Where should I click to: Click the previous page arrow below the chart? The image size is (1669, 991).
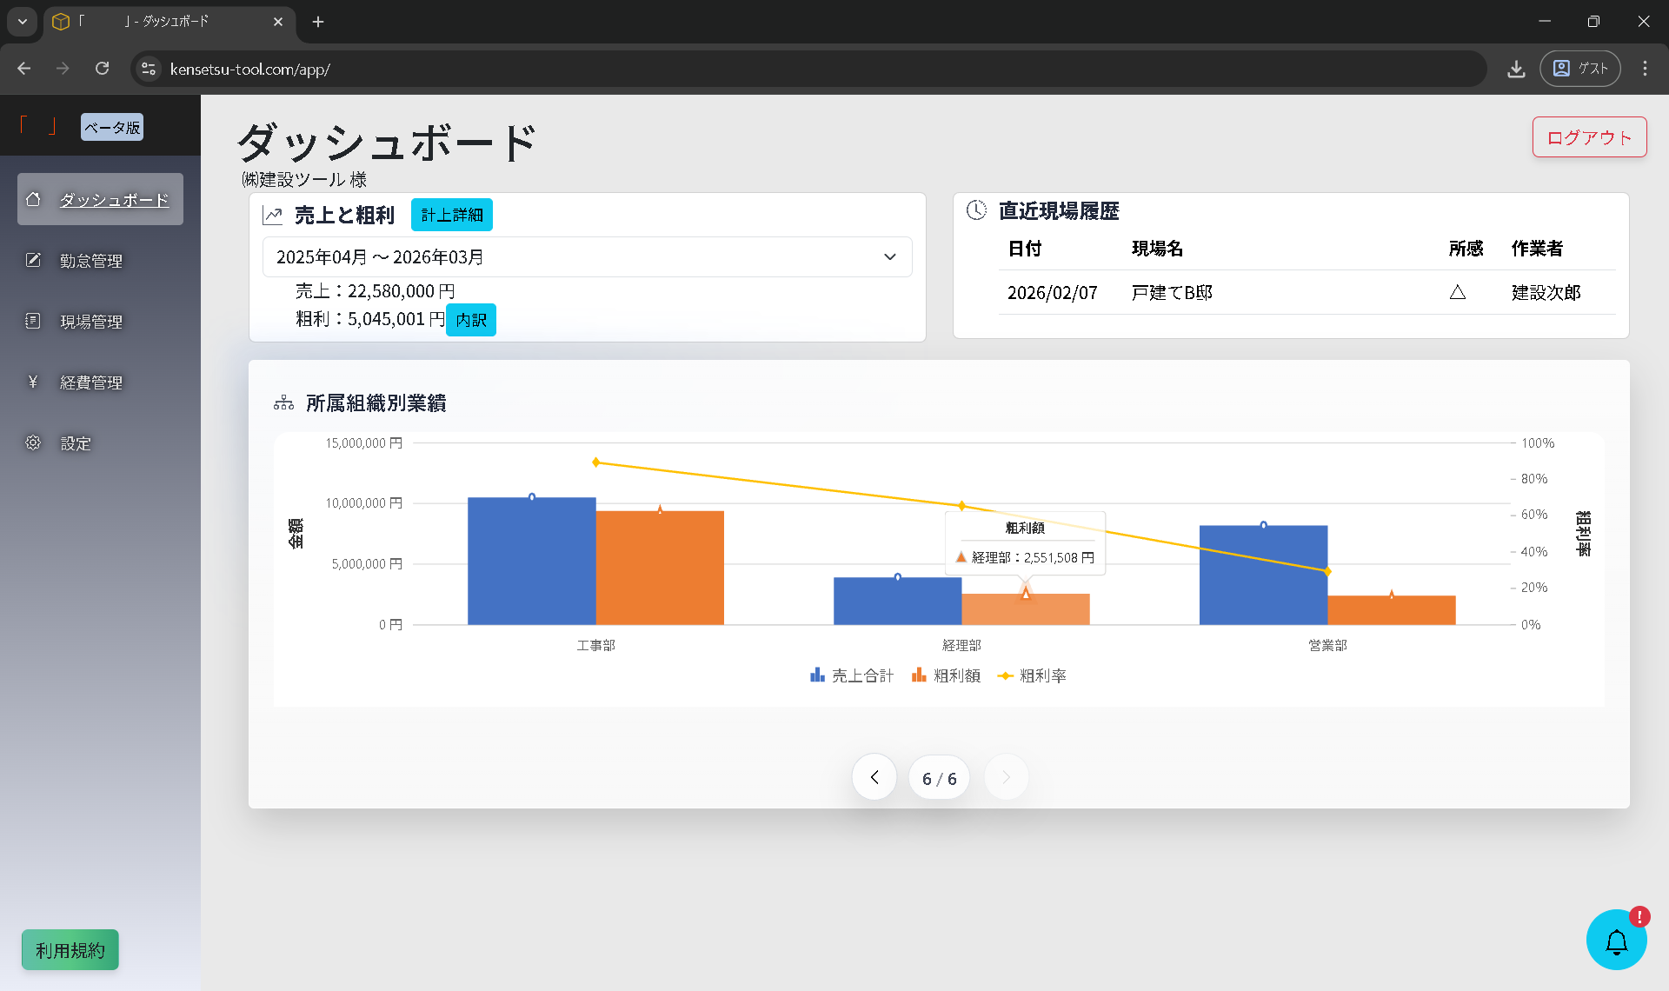tap(874, 776)
